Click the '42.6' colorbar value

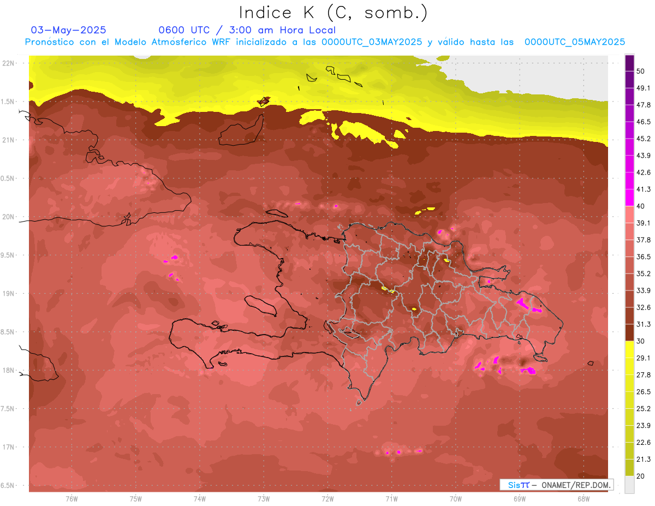[644, 172]
